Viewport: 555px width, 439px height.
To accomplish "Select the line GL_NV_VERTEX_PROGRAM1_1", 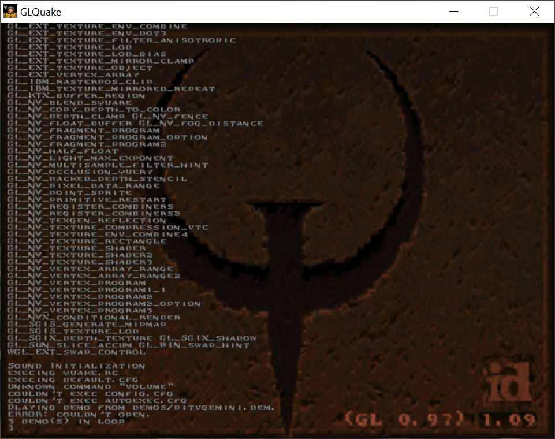I will pyautogui.click(x=87, y=290).
